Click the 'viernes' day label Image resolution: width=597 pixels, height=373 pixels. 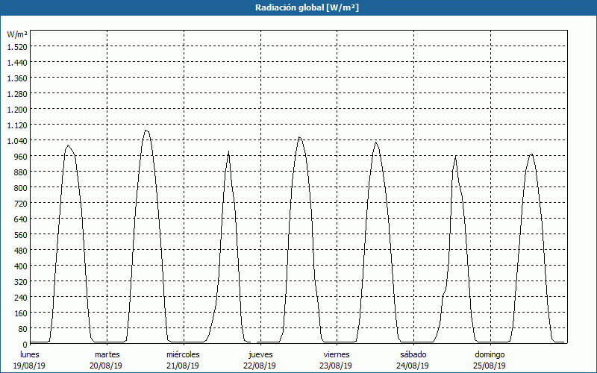coord(337,354)
